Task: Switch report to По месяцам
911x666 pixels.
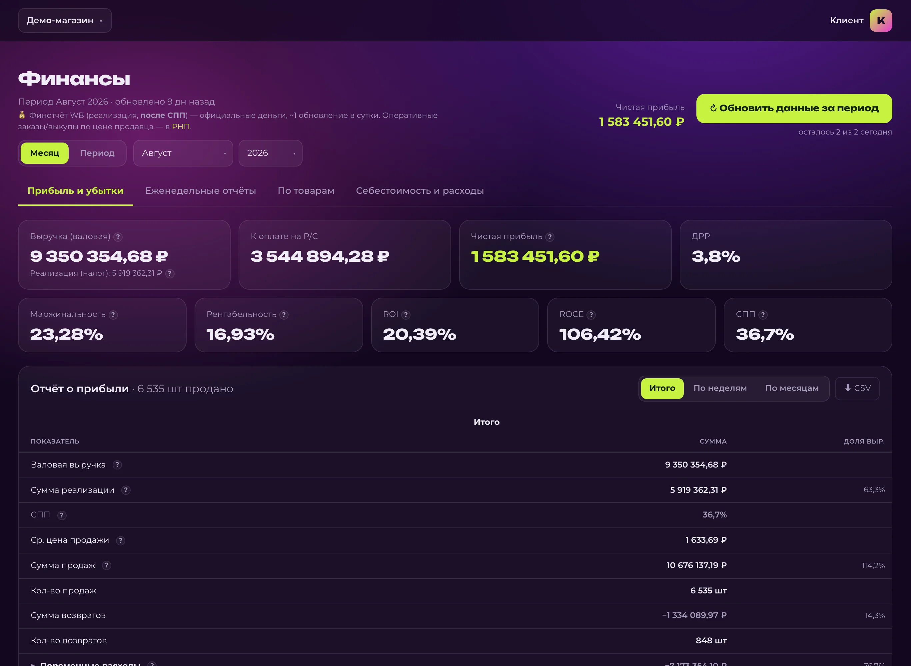Action: pyautogui.click(x=792, y=388)
